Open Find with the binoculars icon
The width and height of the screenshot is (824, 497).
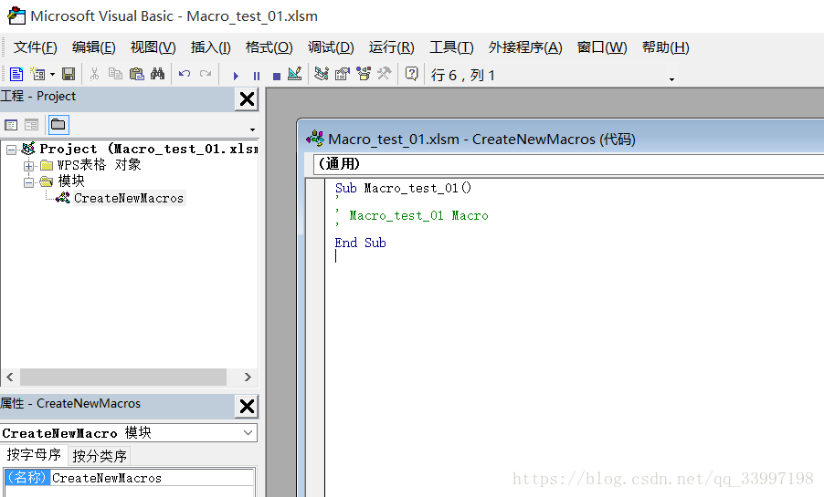tap(158, 74)
